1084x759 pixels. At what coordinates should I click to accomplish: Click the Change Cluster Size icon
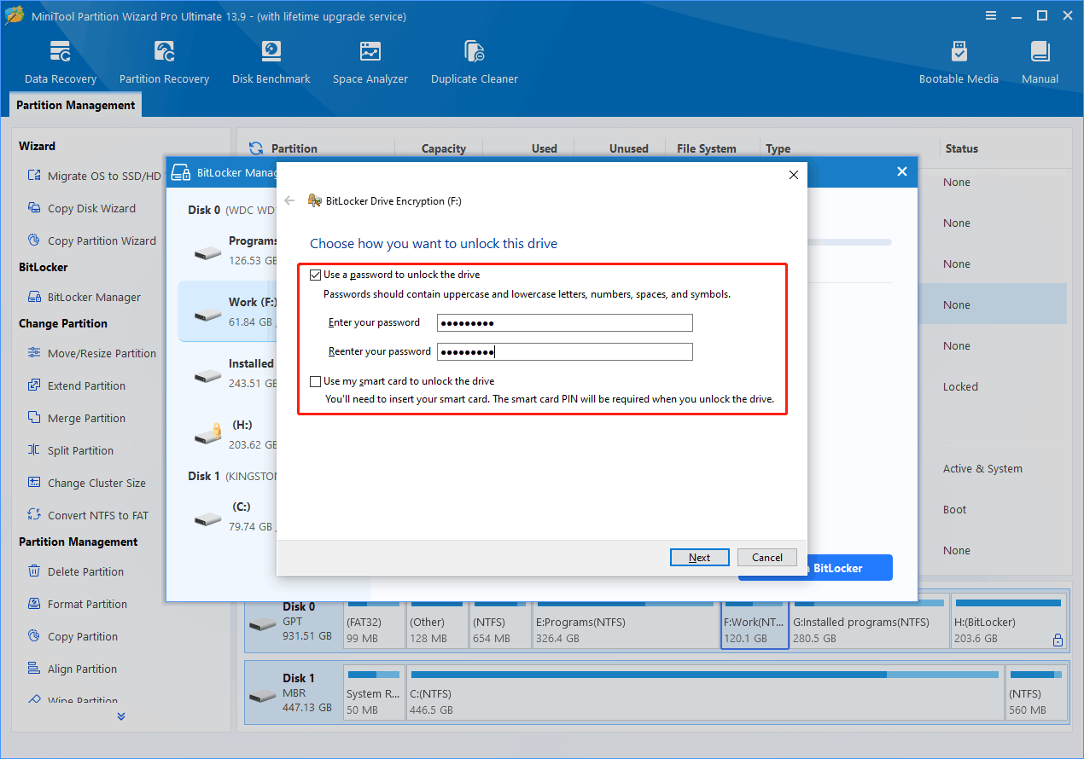(x=34, y=483)
